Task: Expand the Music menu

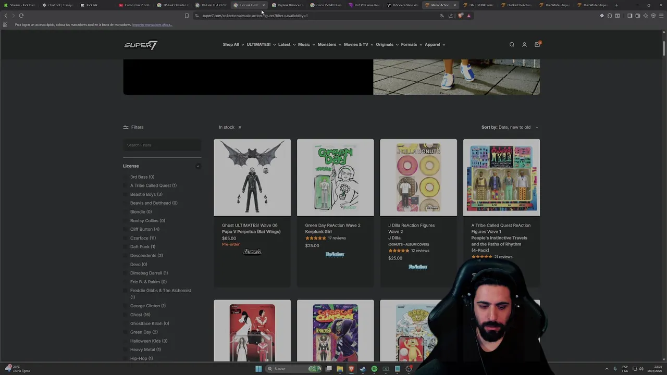Action: pyautogui.click(x=306, y=45)
